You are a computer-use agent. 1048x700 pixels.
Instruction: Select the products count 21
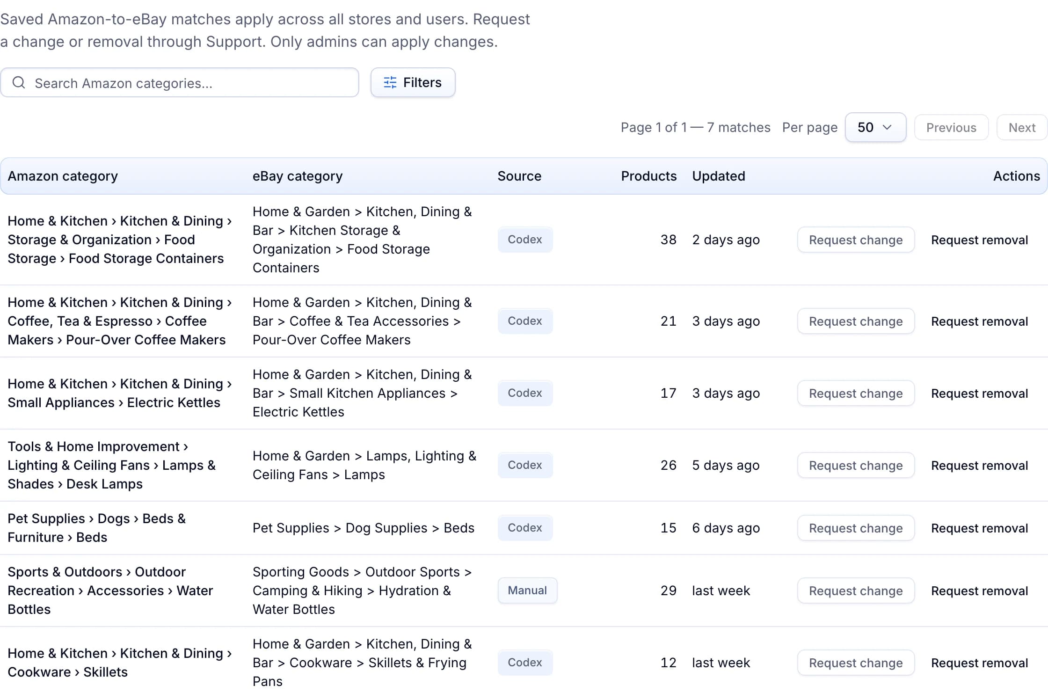(x=668, y=321)
